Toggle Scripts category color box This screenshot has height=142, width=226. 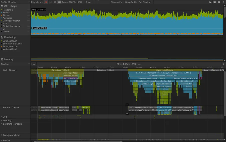click(x=2, y=13)
